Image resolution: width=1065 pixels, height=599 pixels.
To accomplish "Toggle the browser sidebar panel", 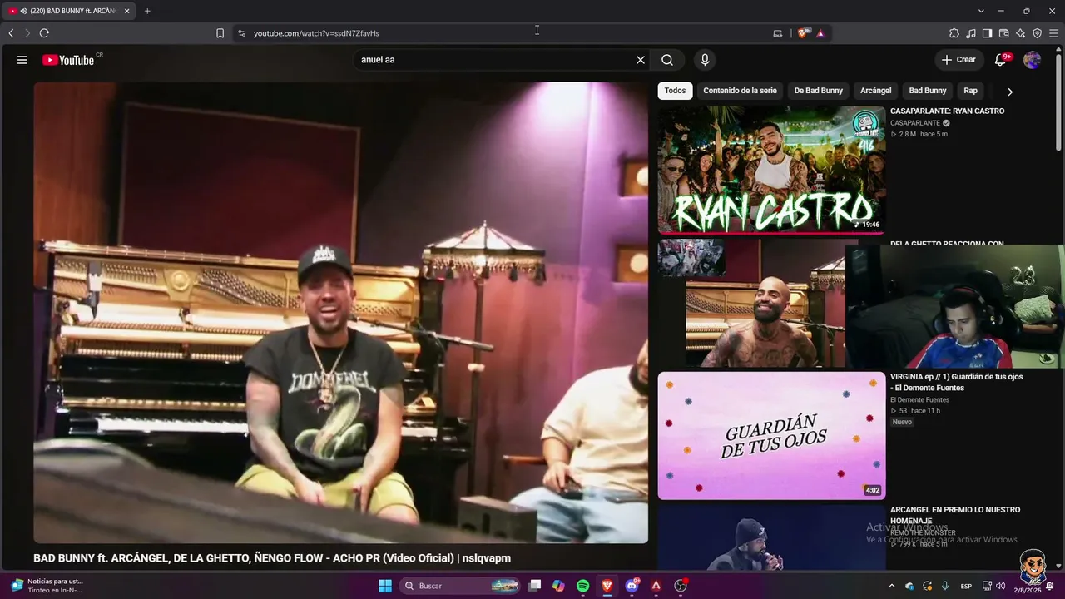I will point(987,33).
